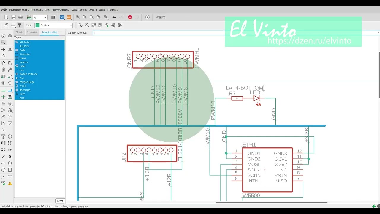The height and width of the screenshot is (214, 380).
Task: Expand the Zoom select dropdown icon
Action: click(x=106, y=17)
